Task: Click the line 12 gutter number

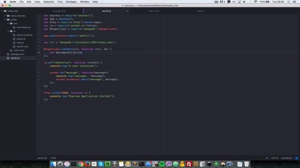Action: point(39,52)
